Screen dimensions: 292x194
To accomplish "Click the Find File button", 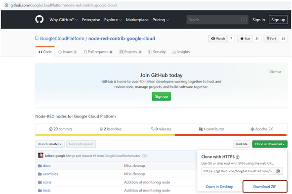I will point(241,144).
